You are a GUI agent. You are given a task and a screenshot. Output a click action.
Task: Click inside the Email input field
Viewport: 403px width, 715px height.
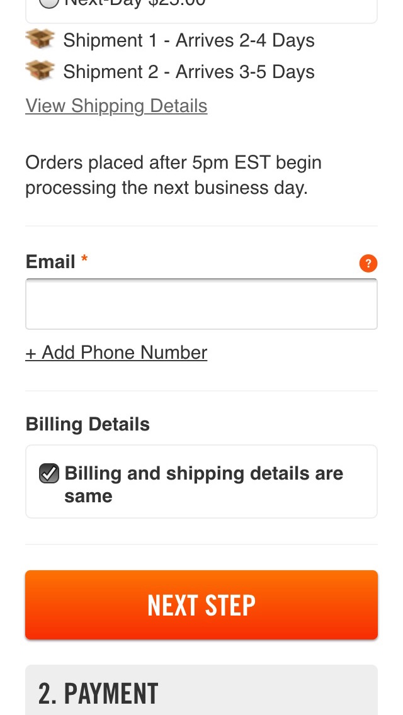201,303
